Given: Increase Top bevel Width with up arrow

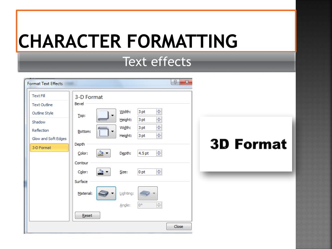Looking at the screenshot, I should coord(159,110).
